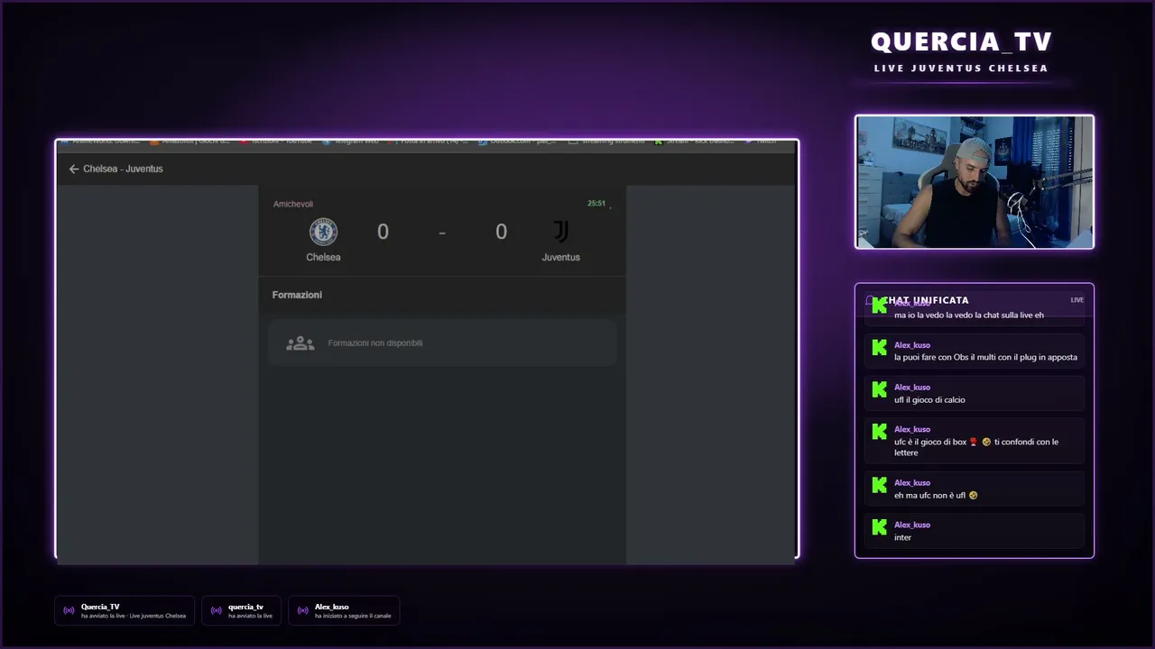Click the 'ma io la vedo la vedo' chat message

[x=969, y=315]
